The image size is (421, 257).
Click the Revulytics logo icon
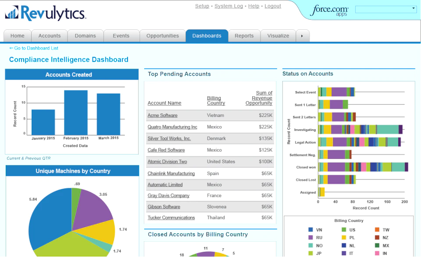(x=12, y=12)
